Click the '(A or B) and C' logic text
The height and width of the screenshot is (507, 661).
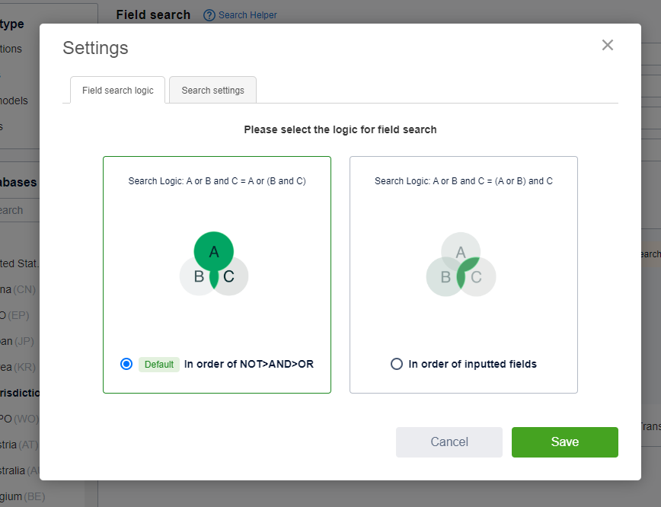(464, 181)
